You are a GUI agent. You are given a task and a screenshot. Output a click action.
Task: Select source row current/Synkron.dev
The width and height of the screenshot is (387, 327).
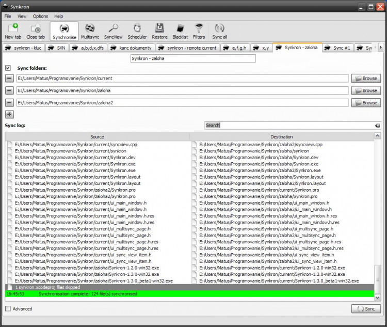click(x=75, y=158)
